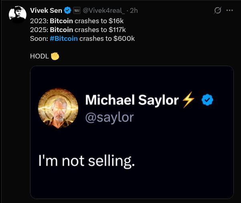Follow the blue #Bitcoin hashtag link
Screen dimensions: 241x203
63,38
